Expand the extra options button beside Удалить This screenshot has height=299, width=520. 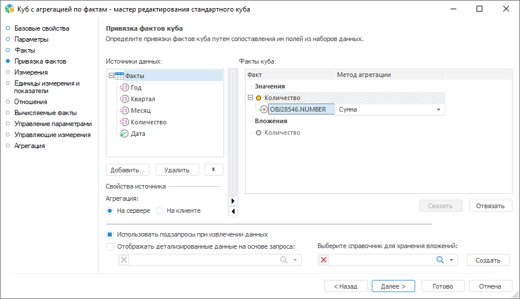214,169
